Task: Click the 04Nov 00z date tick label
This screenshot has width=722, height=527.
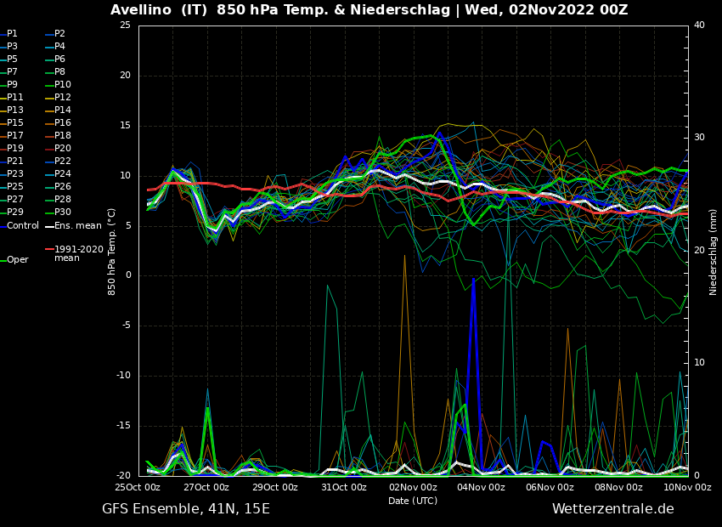Action: 482,487
